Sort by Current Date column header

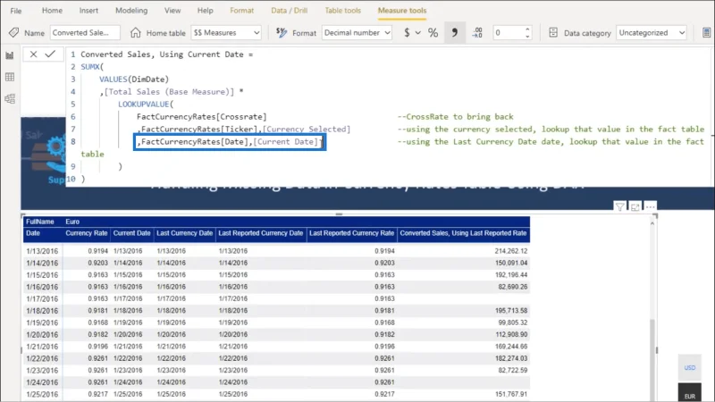coord(131,233)
